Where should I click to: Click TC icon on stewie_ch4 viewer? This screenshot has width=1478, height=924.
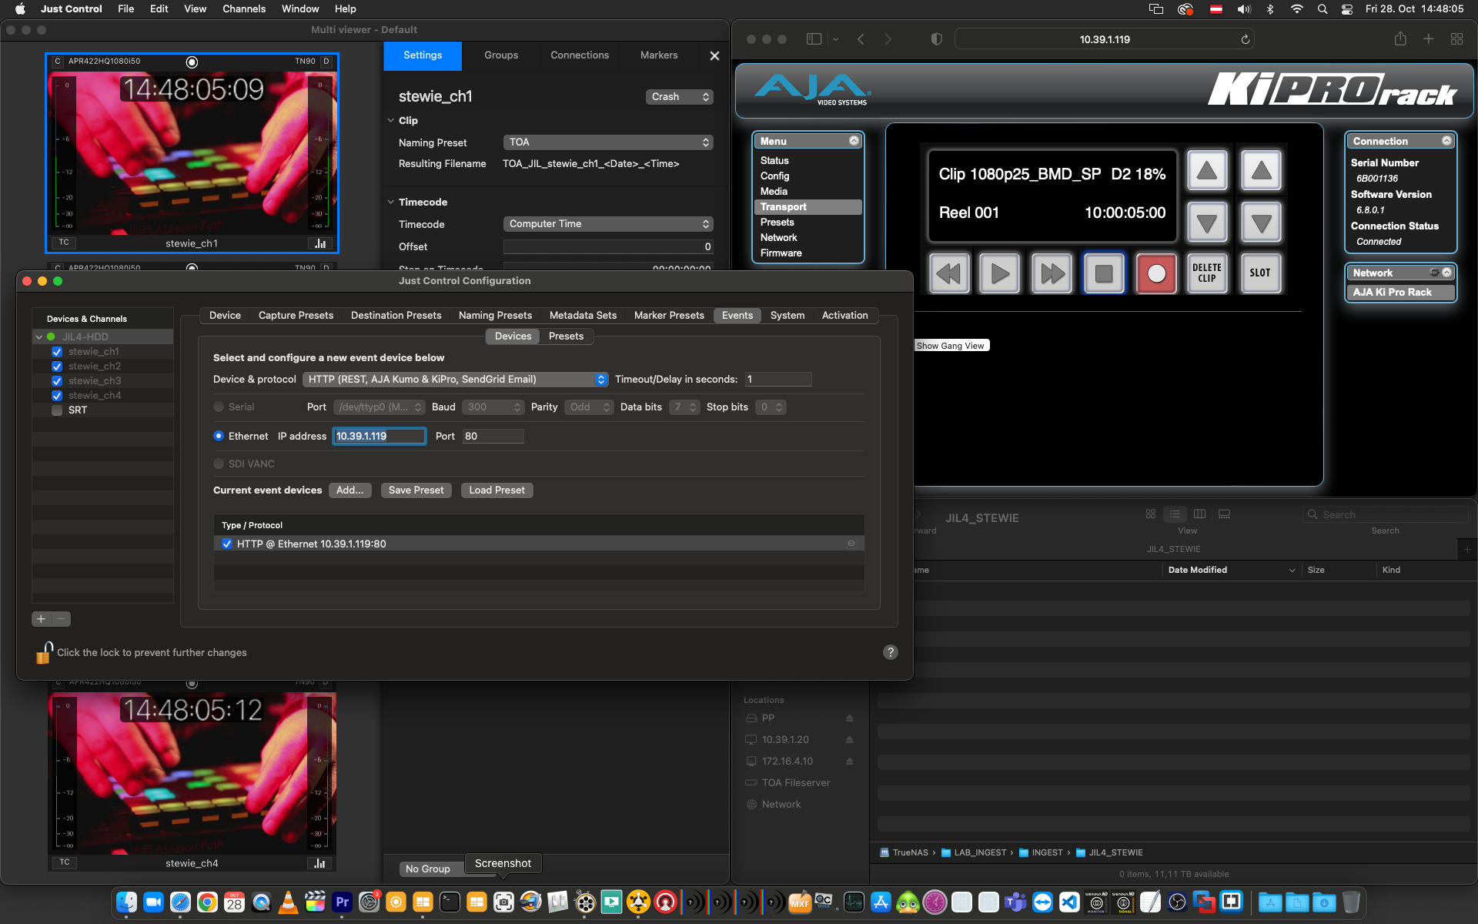(x=65, y=862)
